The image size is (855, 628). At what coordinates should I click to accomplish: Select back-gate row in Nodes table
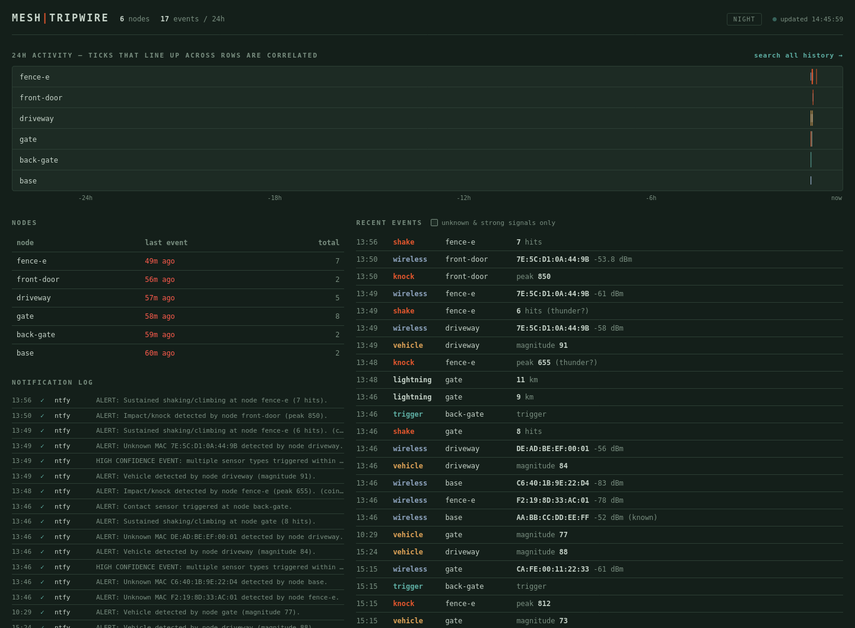click(x=178, y=335)
